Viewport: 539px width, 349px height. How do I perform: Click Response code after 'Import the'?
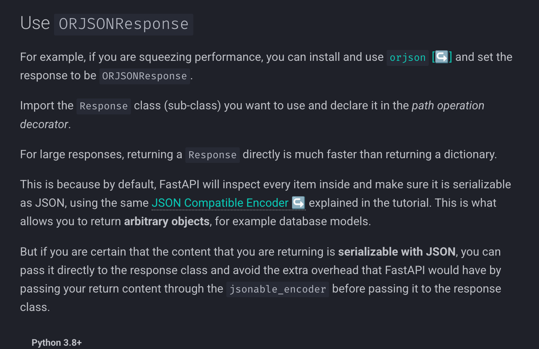(x=103, y=106)
